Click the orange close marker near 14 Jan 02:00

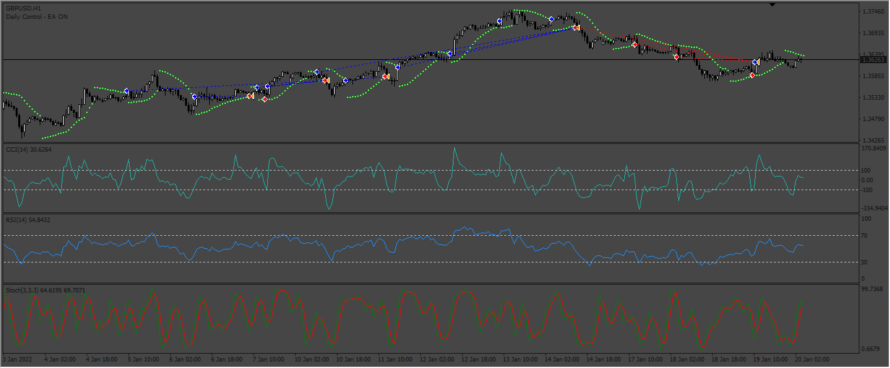click(x=576, y=28)
